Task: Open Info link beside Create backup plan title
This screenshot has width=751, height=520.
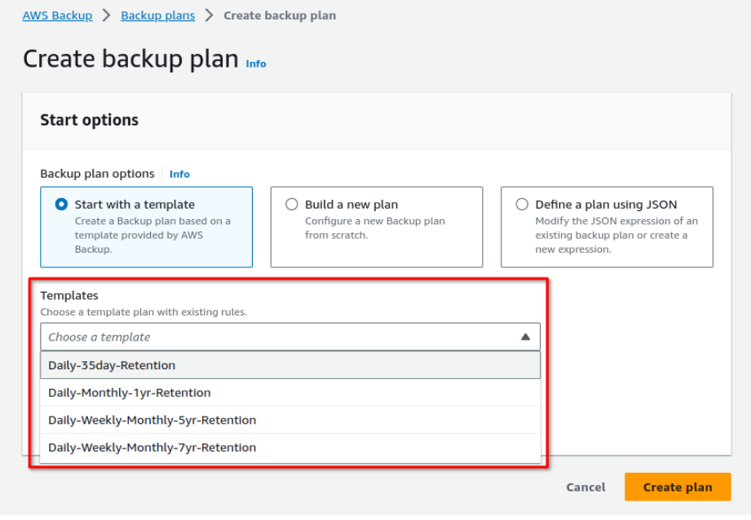Action: point(256,64)
